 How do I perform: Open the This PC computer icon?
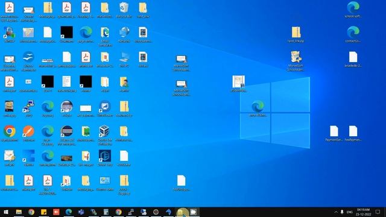click(124, 58)
